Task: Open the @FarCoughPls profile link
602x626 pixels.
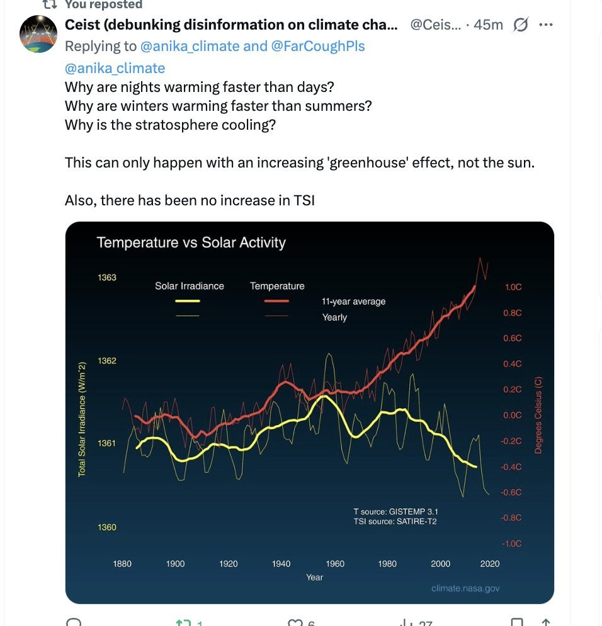Action: [x=318, y=46]
